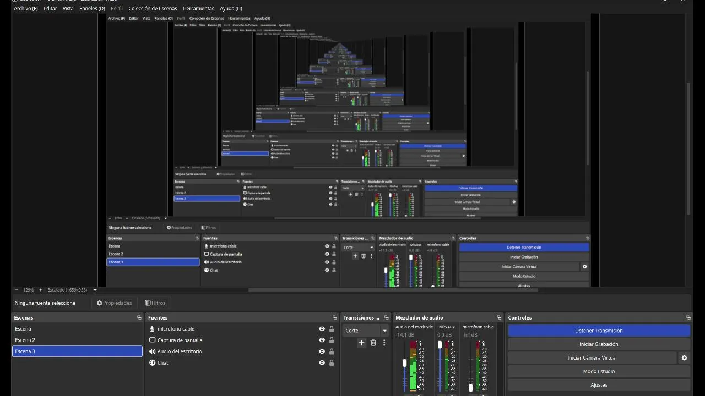
Task: Open the Corte transition dropdown
Action: [366, 331]
